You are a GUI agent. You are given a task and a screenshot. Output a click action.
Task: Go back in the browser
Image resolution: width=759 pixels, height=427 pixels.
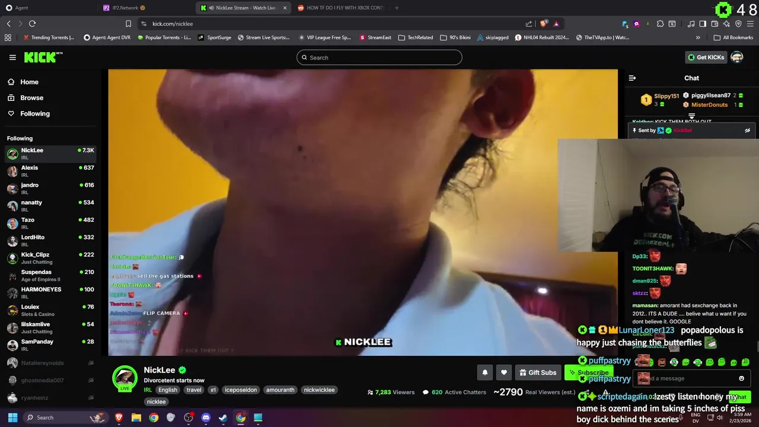point(8,24)
